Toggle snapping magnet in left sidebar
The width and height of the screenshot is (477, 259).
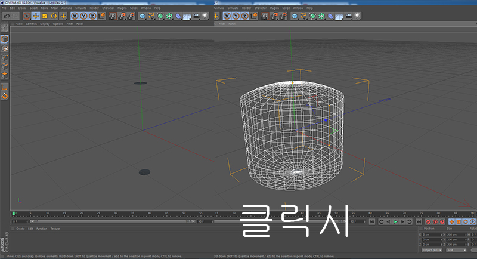tap(5, 96)
